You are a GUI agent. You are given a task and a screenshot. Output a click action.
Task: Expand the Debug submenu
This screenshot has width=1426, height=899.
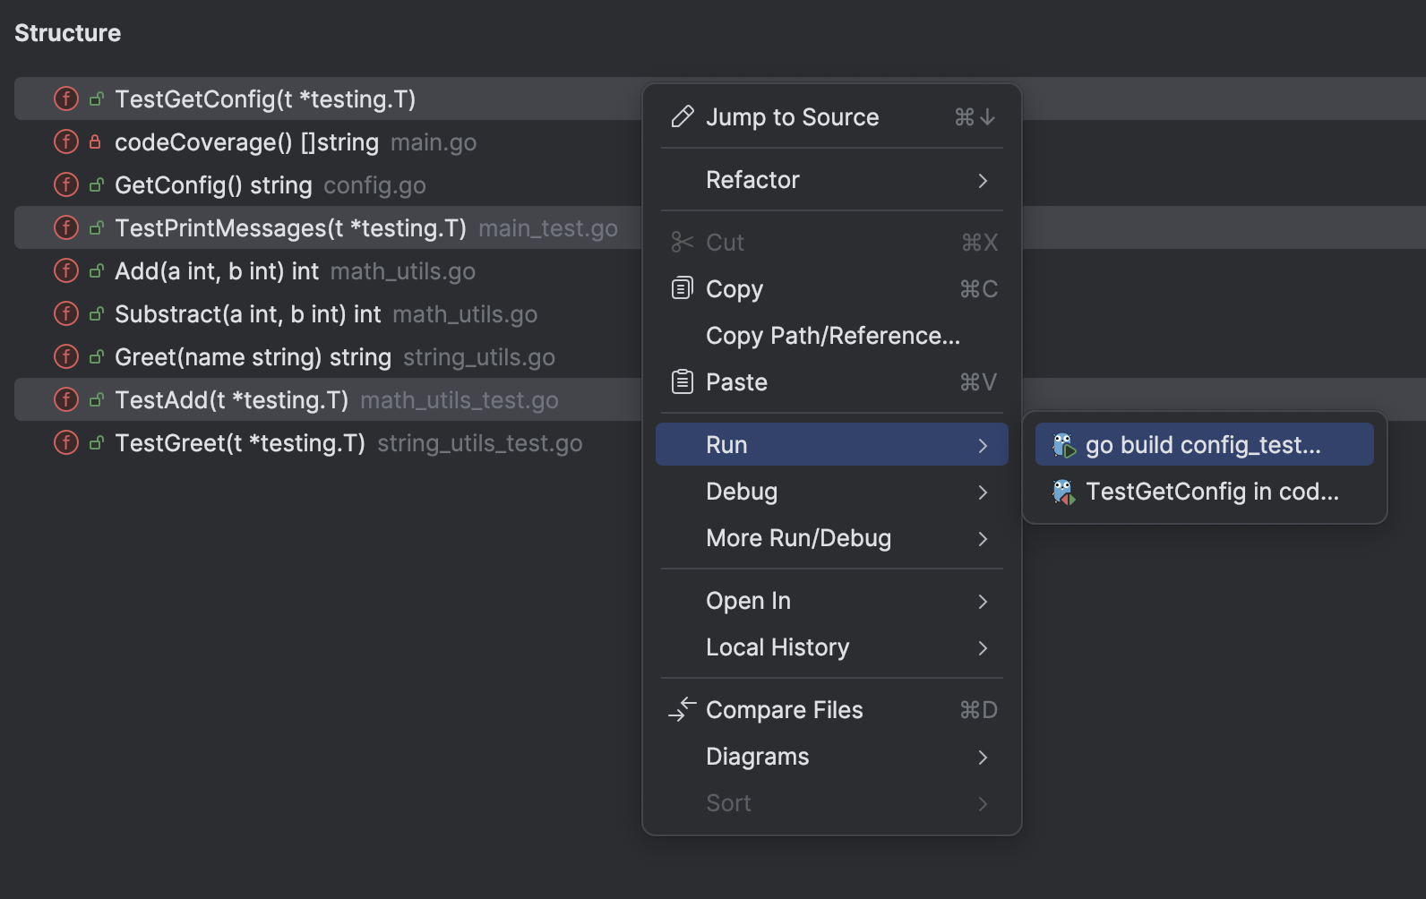pos(831,492)
